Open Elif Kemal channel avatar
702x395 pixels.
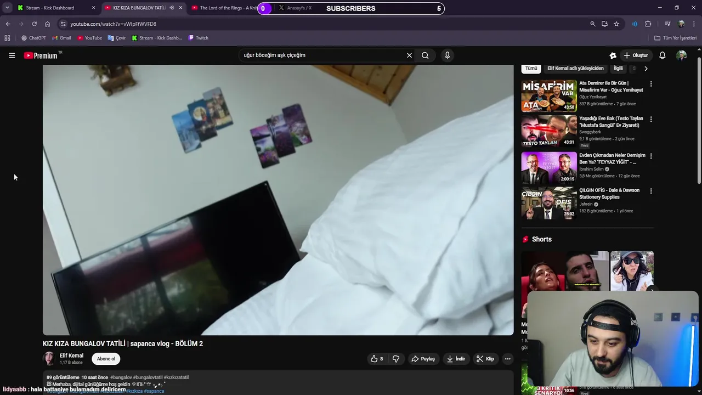[x=49, y=359]
